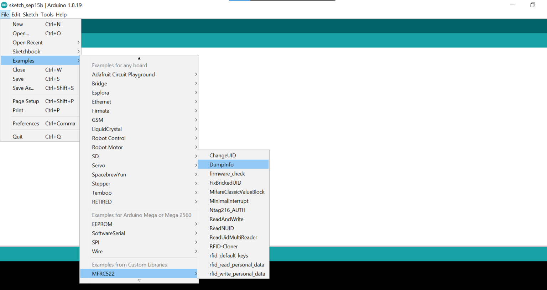Open the Help menu

61,15
